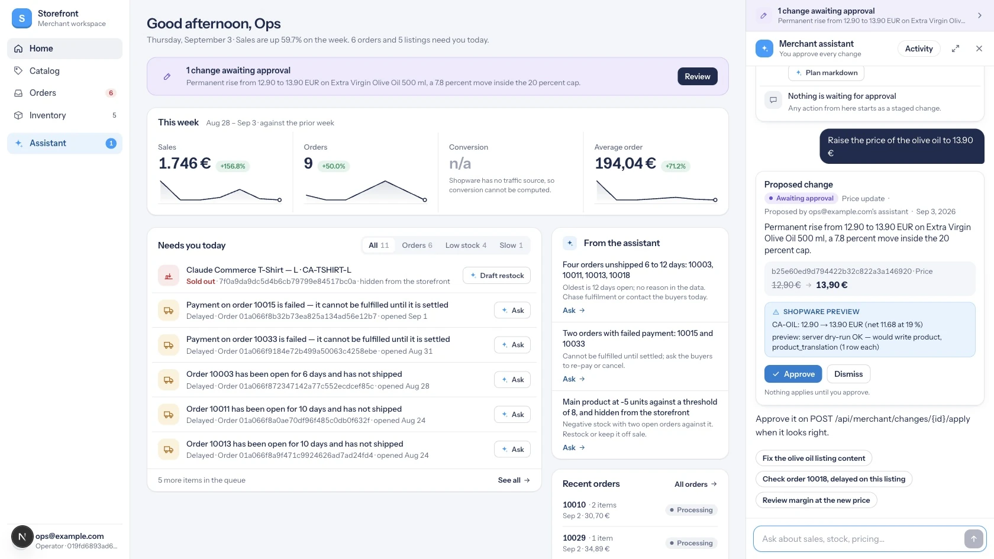Open Catalog in the sidebar
This screenshot has height=559, width=994.
64,71
